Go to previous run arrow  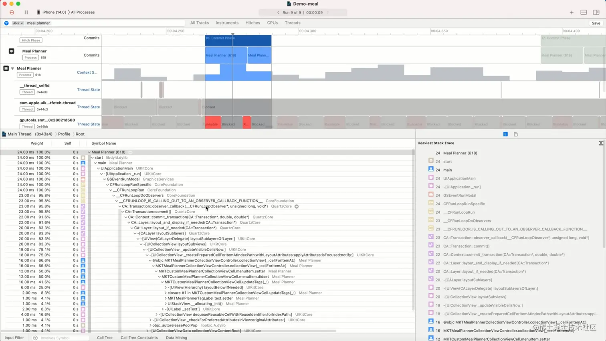click(x=278, y=12)
